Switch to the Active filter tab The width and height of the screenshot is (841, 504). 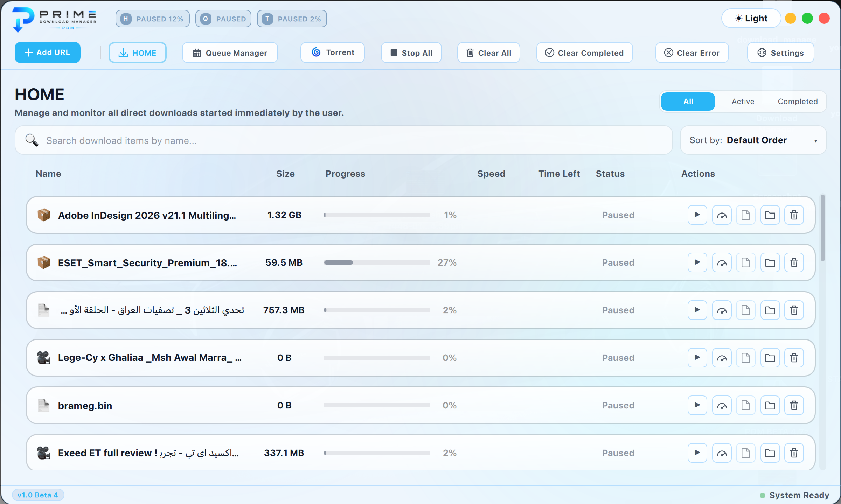coord(743,101)
